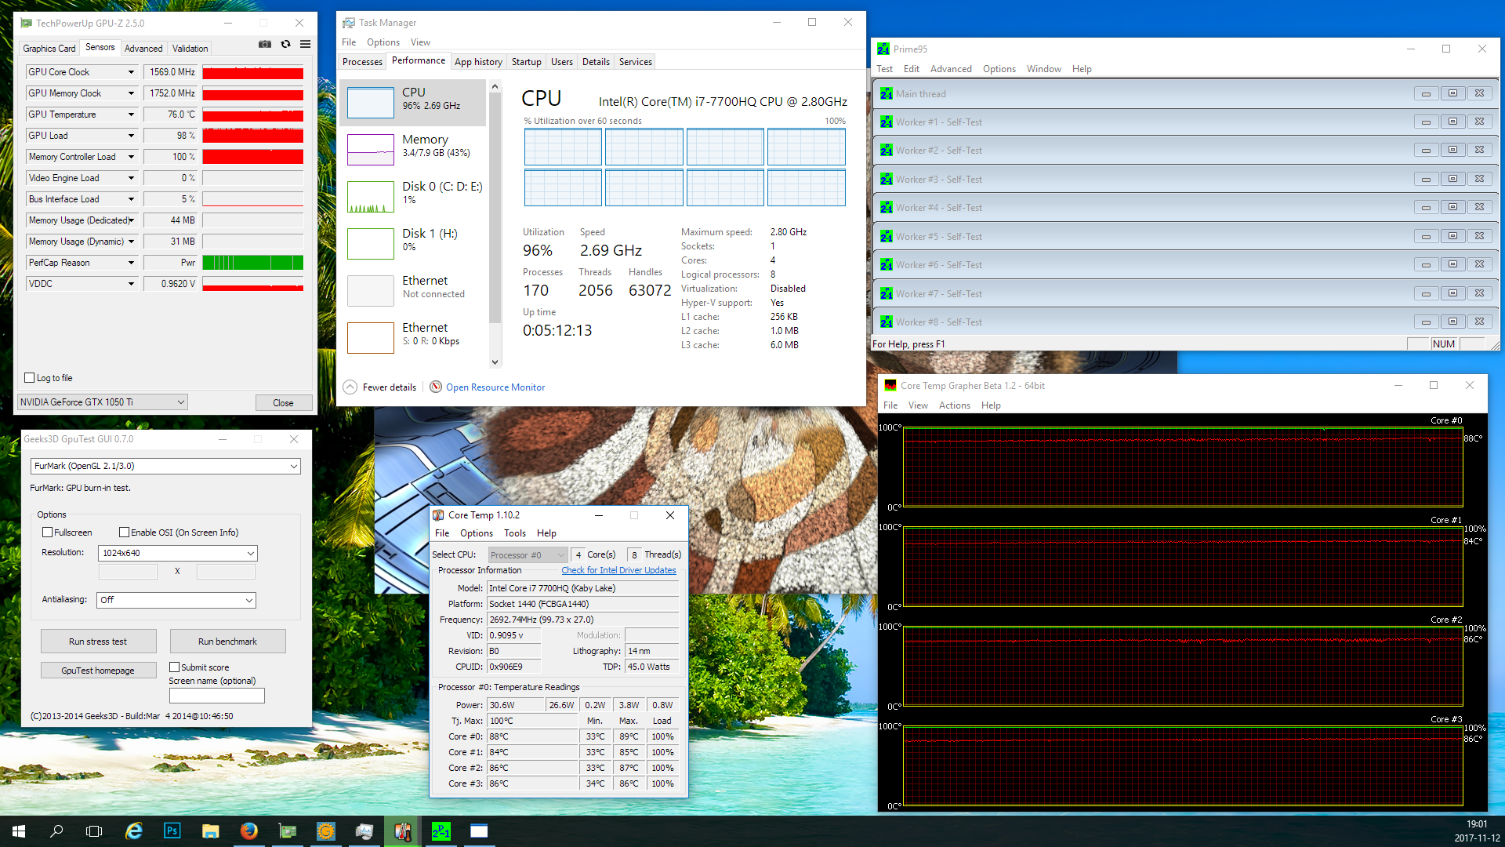1505x847 pixels.
Task: Click Prime95 Main thread window icon
Action: tap(886, 93)
